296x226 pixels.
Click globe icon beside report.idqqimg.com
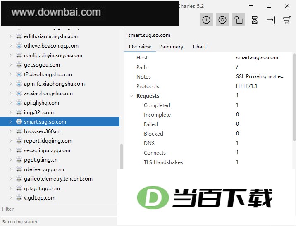click(x=19, y=141)
